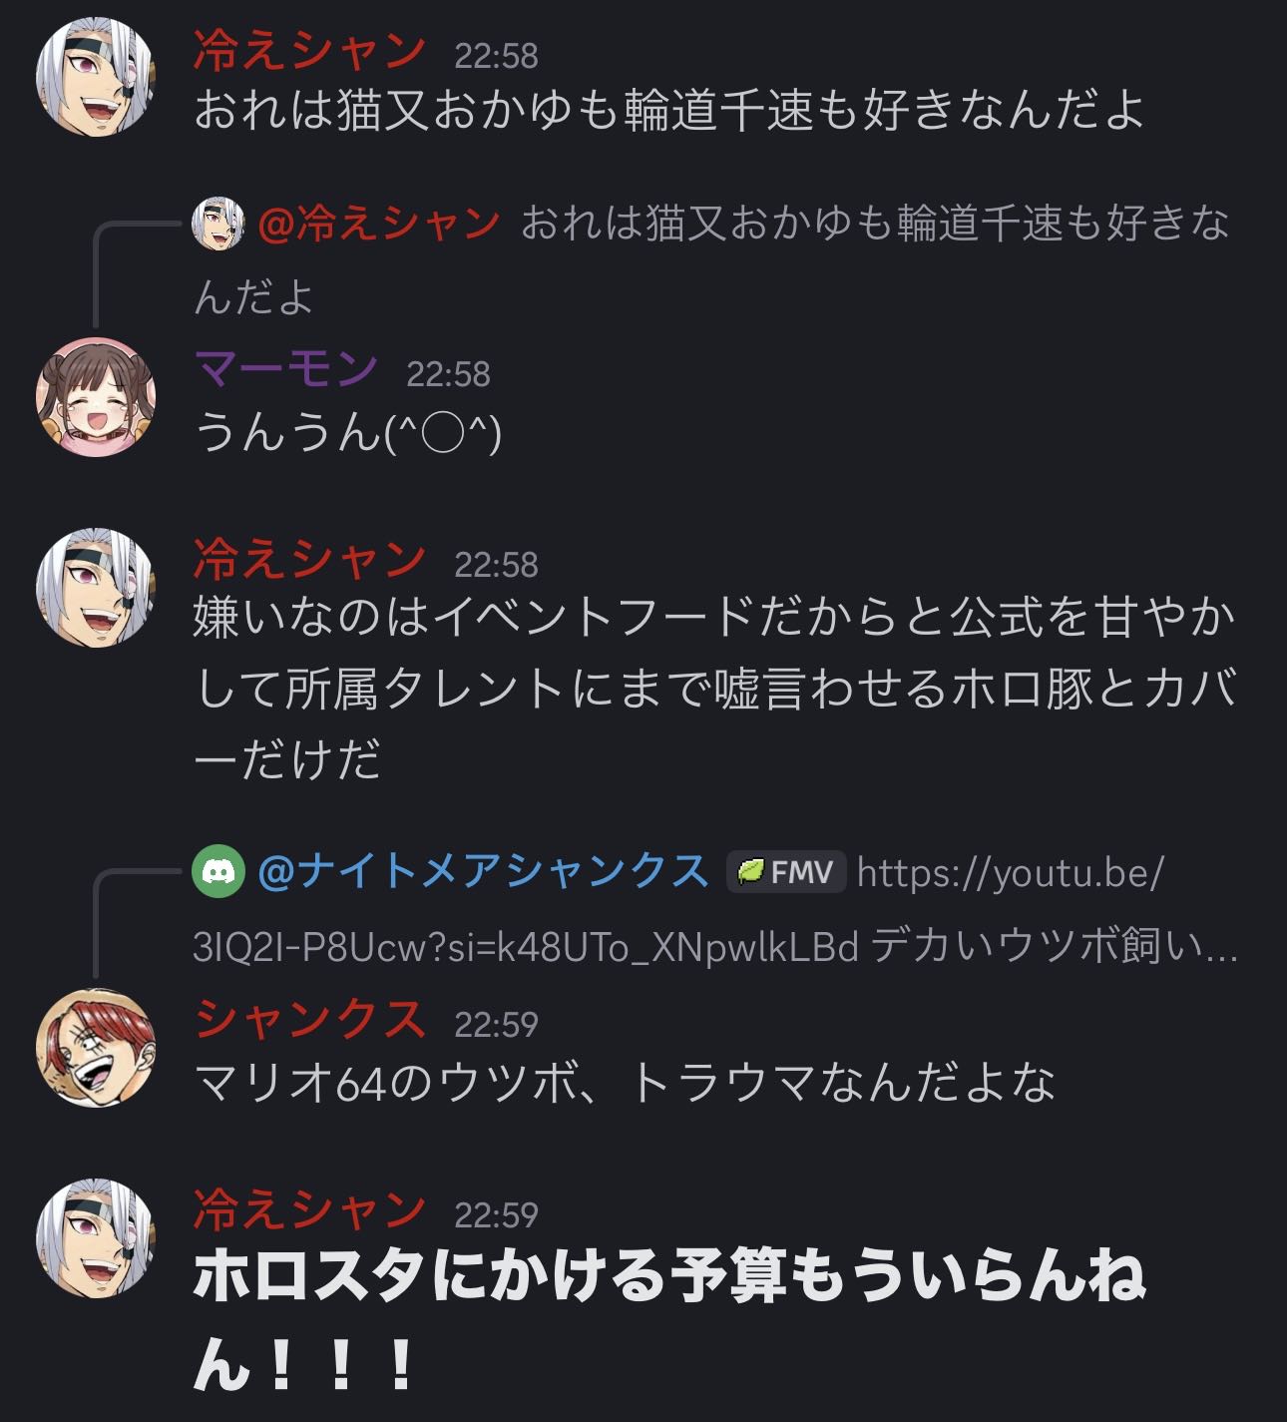The height and width of the screenshot is (1422, 1287).
Task: Click the small reply avatar beside @冷えシャン
Action: tap(217, 223)
